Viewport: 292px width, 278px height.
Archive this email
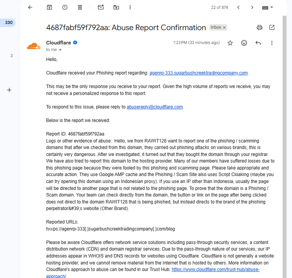pyautogui.click(x=49, y=7)
